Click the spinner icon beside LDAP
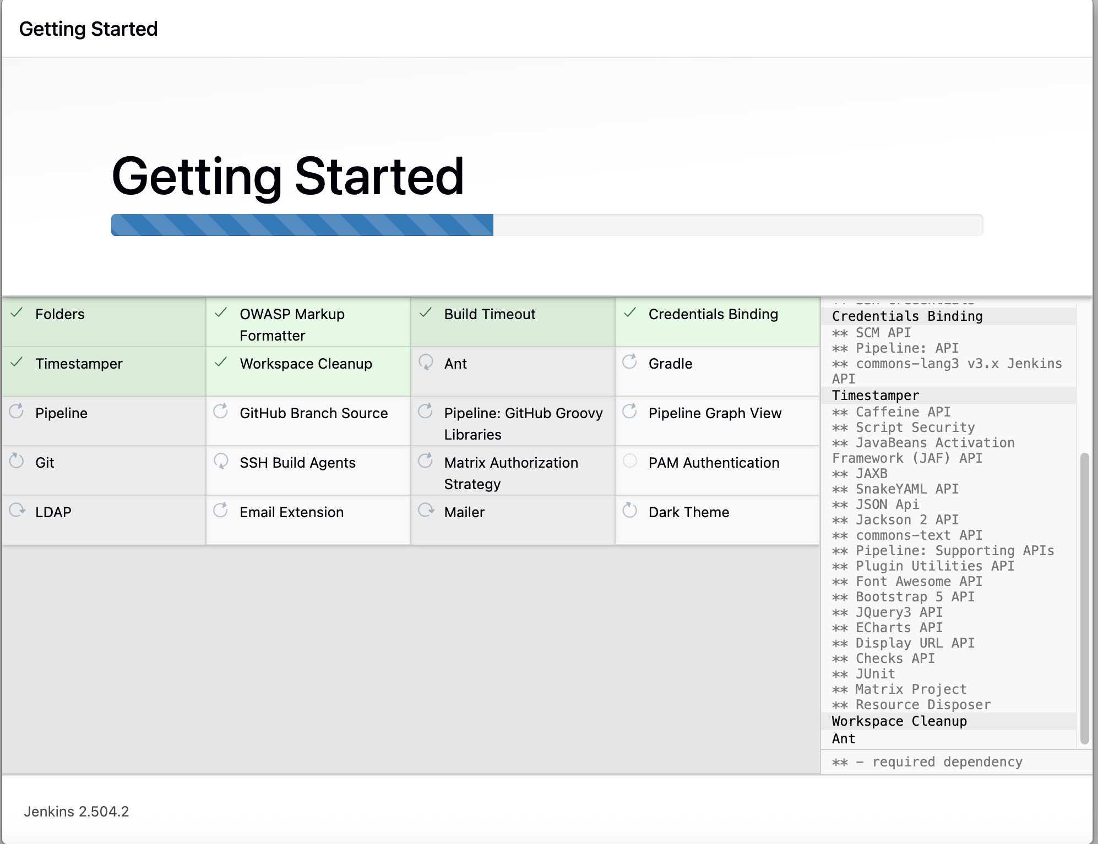The height and width of the screenshot is (844, 1098). click(17, 510)
